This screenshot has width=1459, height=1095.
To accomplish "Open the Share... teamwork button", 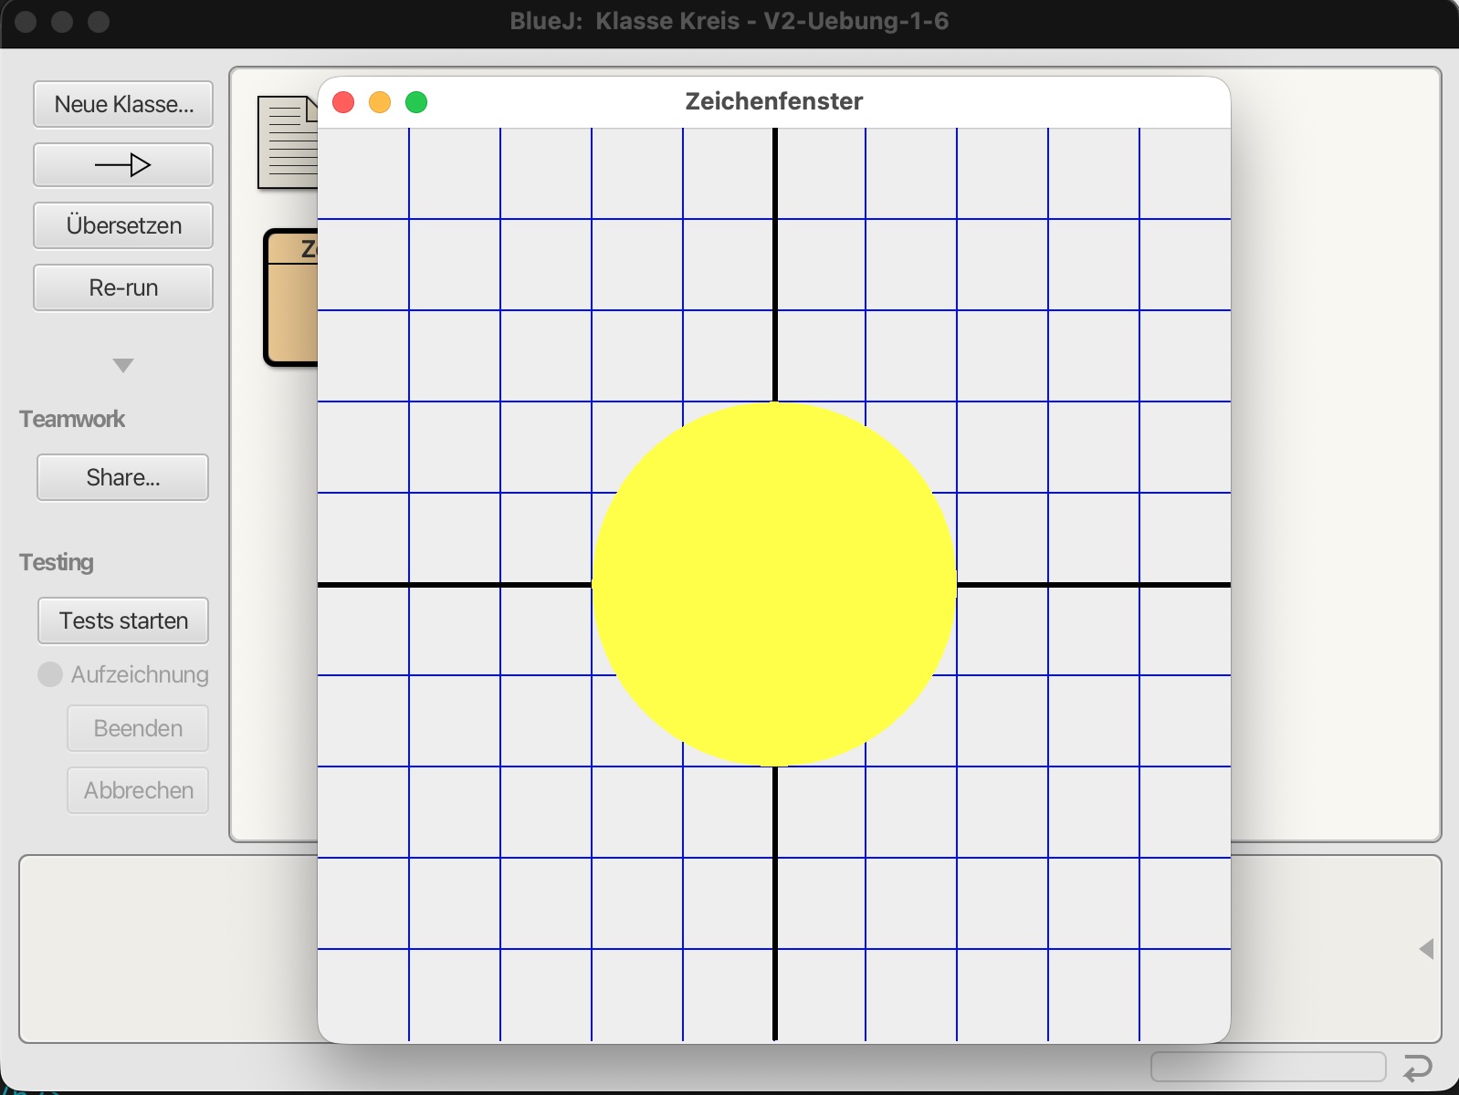I will coord(123,477).
